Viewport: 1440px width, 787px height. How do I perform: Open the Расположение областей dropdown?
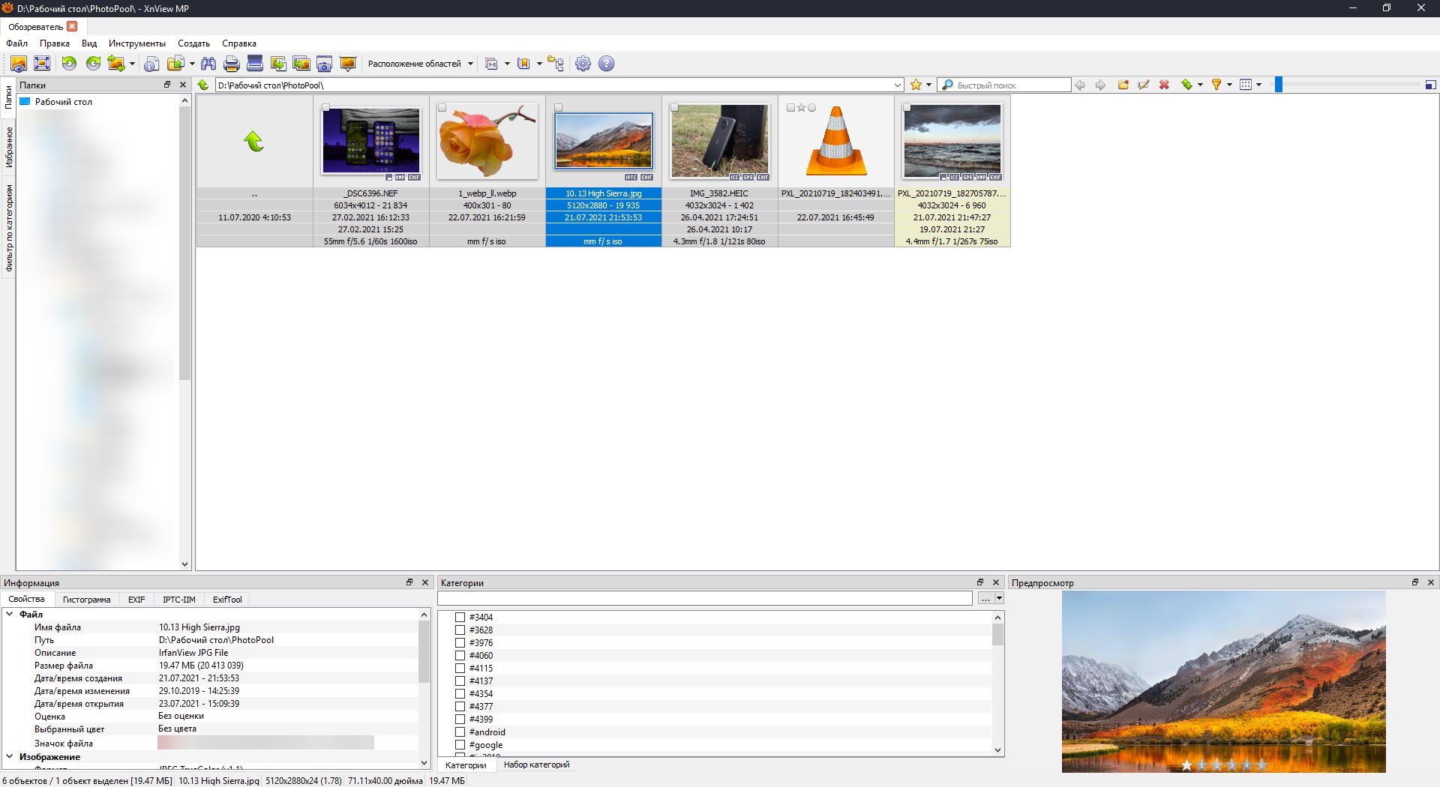click(420, 64)
